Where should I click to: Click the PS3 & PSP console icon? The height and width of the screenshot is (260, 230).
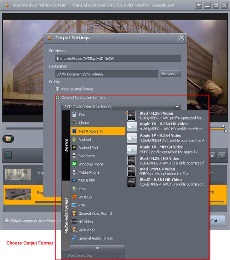pos(74,180)
